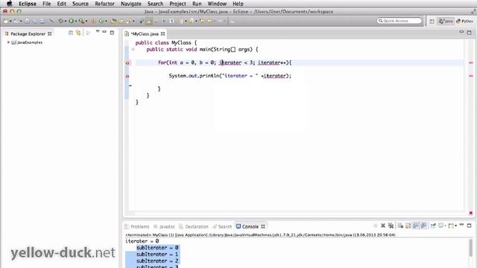477x268 pixels.
Task: Click the Clear Console icon
Action: coord(400,226)
